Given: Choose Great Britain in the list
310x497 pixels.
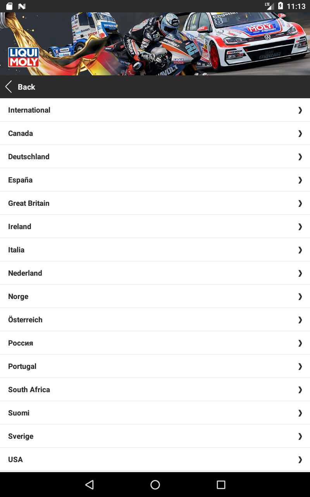Looking at the screenshot, I should coord(29,203).
